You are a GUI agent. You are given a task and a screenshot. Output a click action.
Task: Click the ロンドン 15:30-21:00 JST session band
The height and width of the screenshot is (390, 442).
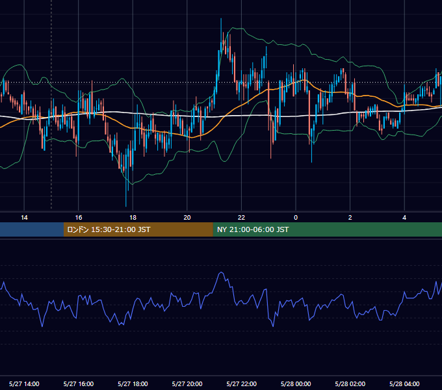[138, 229]
